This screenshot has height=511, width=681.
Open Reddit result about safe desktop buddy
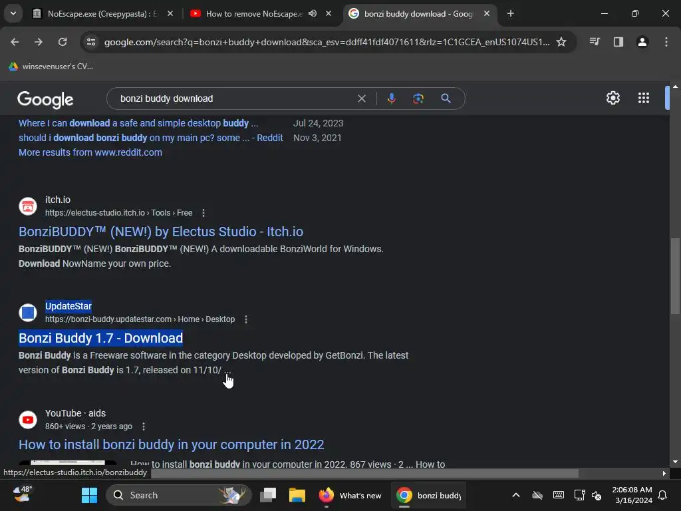[x=138, y=123]
